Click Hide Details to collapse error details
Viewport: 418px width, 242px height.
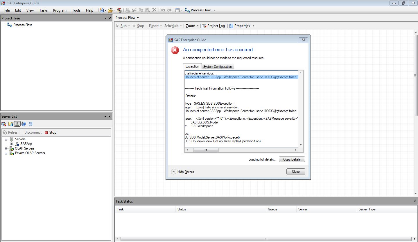click(182, 172)
